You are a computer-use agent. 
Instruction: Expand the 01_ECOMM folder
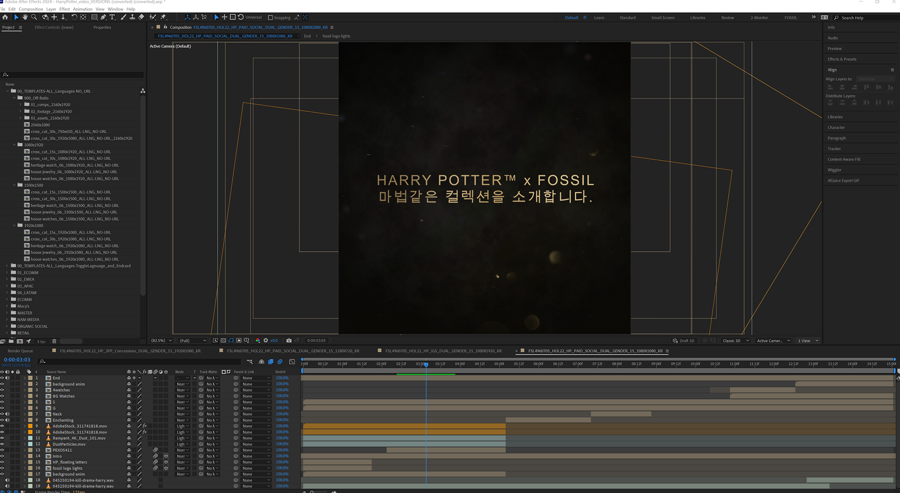tap(7, 272)
